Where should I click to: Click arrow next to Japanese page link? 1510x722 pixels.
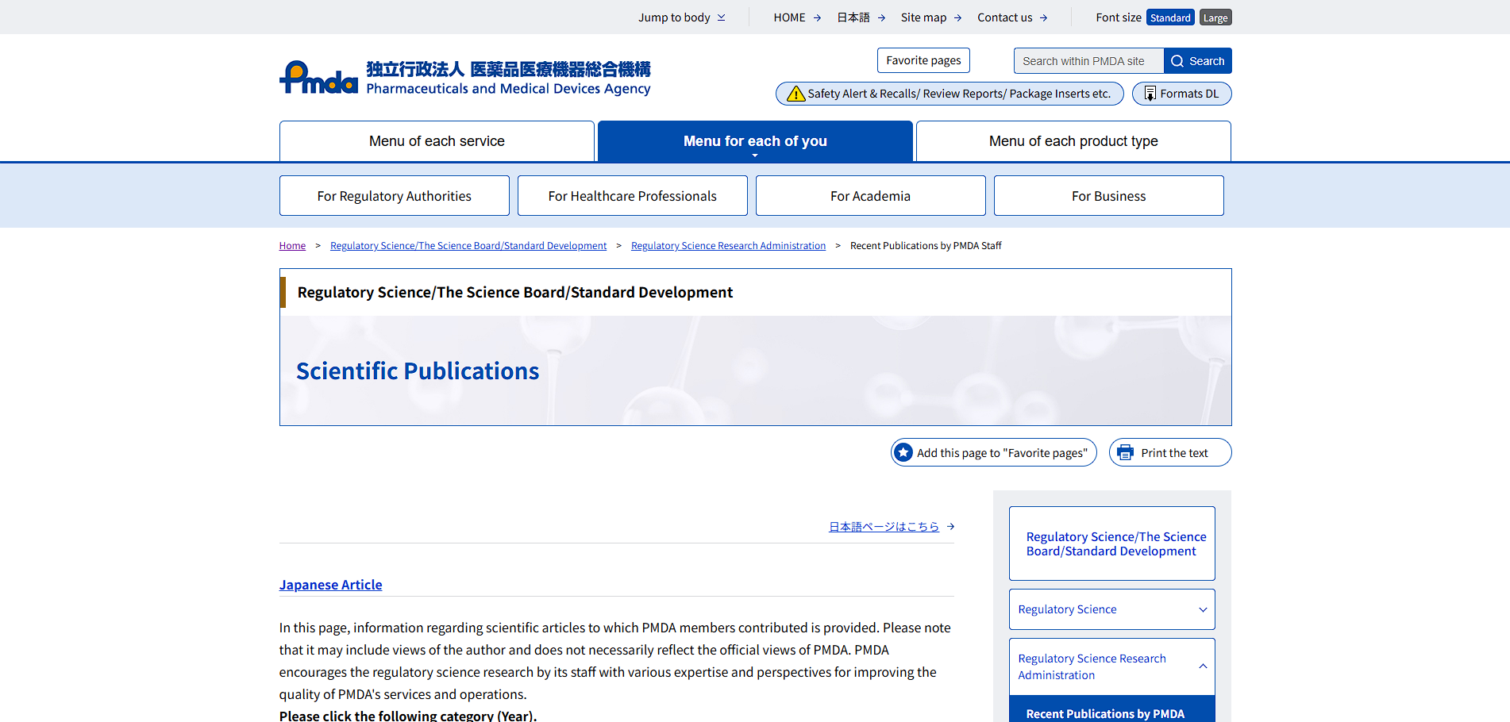(x=950, y=527)
